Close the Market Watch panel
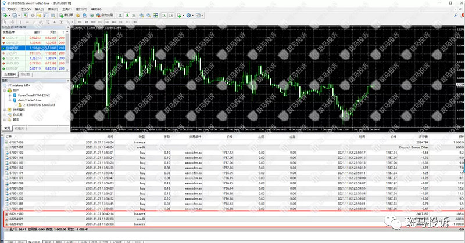The width and height of the screenshot is (465, 243). (x=67, y=27)
